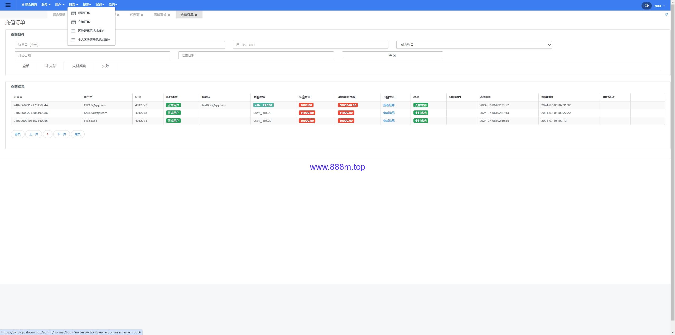Close the 充值订单 tab
The height and width of the screenshot is (335, 675).
[196, 15]
